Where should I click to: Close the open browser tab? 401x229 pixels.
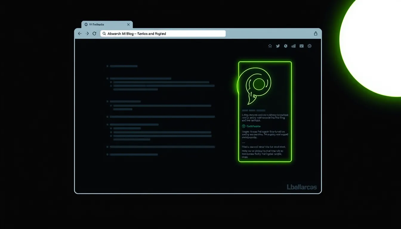pos(128,24)
